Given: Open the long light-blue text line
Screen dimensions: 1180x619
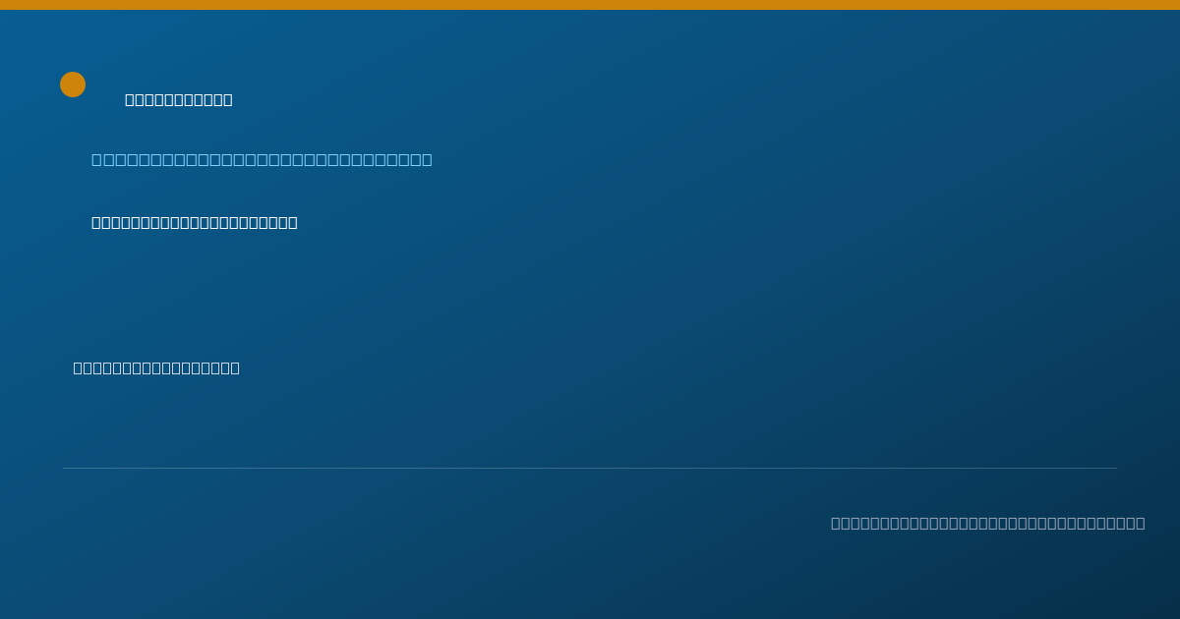Looking at the screenshot, I should coord(262,159).
